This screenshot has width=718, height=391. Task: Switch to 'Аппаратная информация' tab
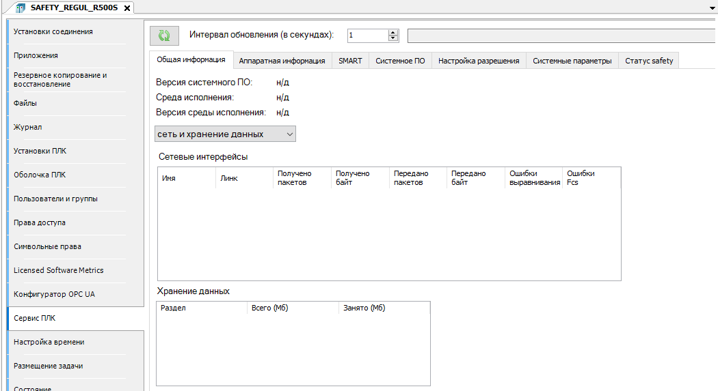tap(282, 61)
